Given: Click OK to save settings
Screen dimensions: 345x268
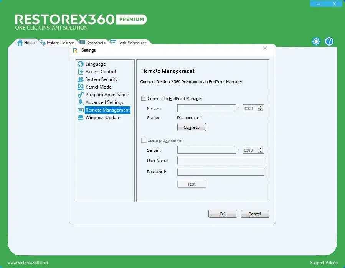Looking at the screenshot, I should [223, 214].
